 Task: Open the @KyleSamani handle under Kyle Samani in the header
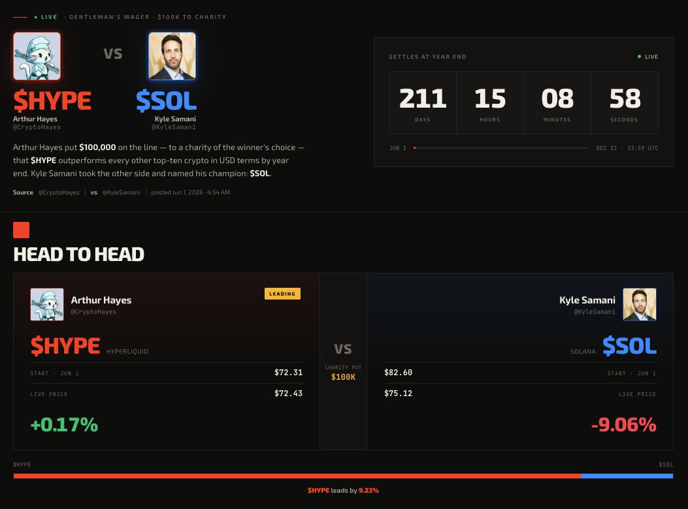pos(174,127)
